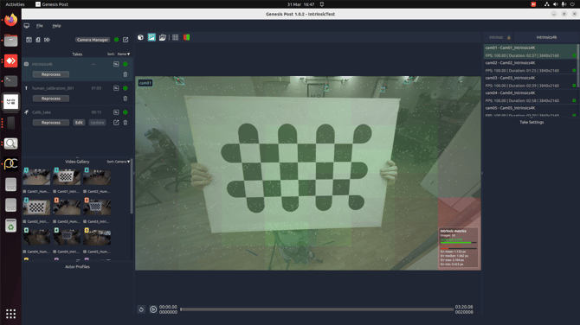Open the Activities overview
The height and width of the screenshot is (325, 580).
15,4
